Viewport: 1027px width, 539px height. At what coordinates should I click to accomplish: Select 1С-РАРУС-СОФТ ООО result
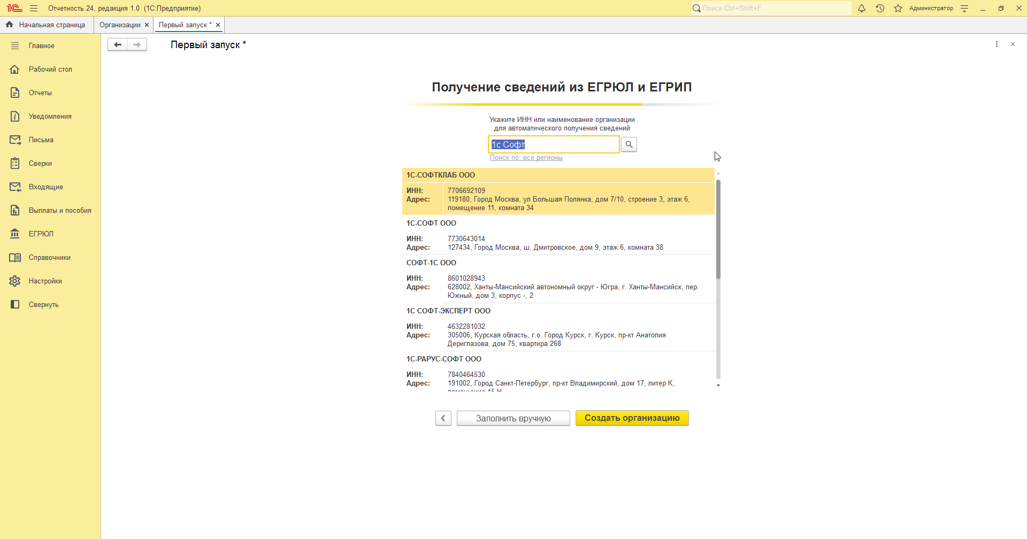(558, 372)
